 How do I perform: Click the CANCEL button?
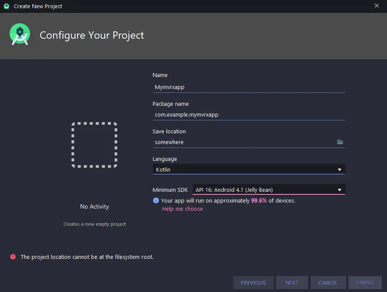click(328, 283)
